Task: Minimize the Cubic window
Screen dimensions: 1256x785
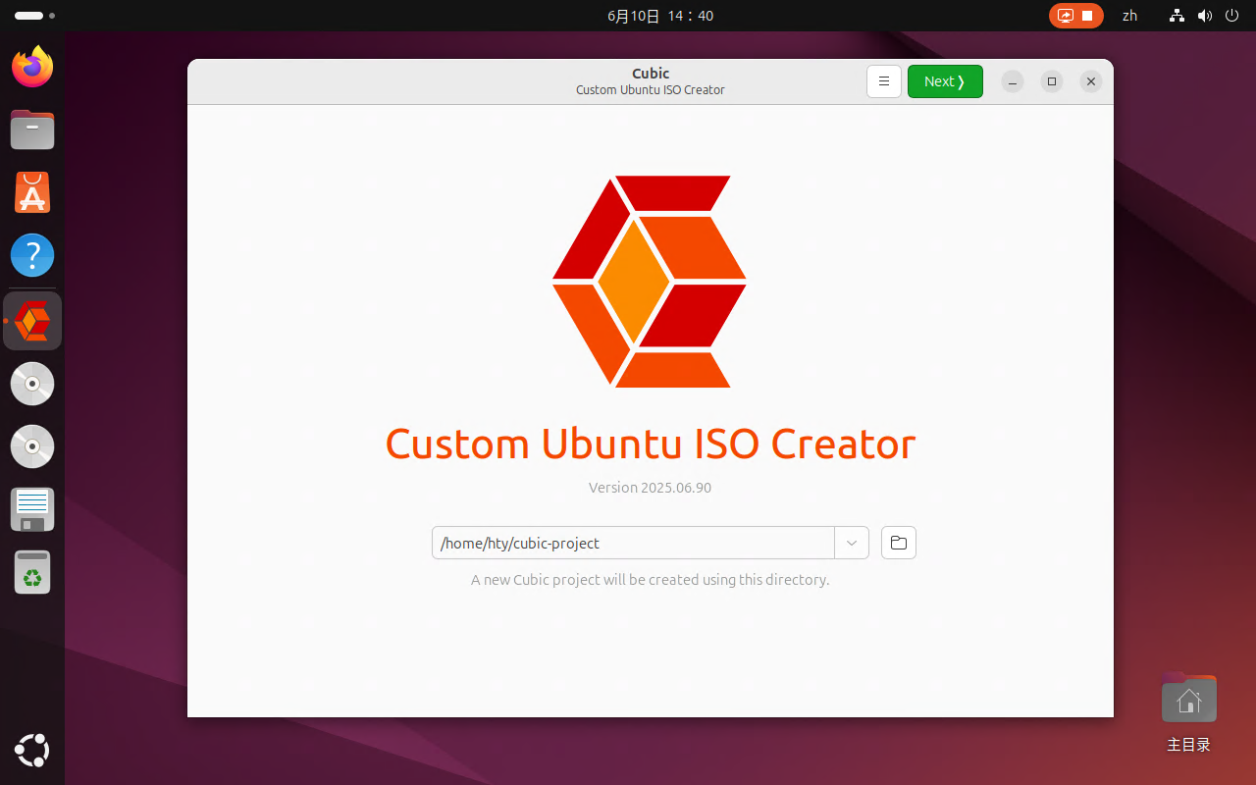Action: (x=1013, y=81)
